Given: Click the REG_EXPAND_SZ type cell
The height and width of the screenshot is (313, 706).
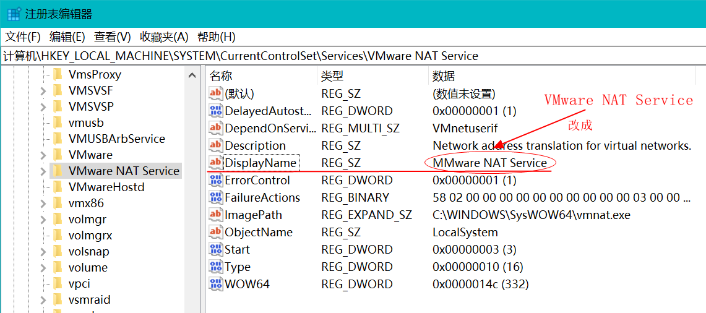Looking at the screenshot, I should tap(366, 215).
